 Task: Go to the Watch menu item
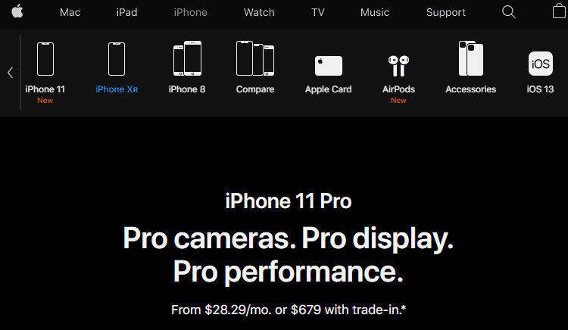point(259,12)
